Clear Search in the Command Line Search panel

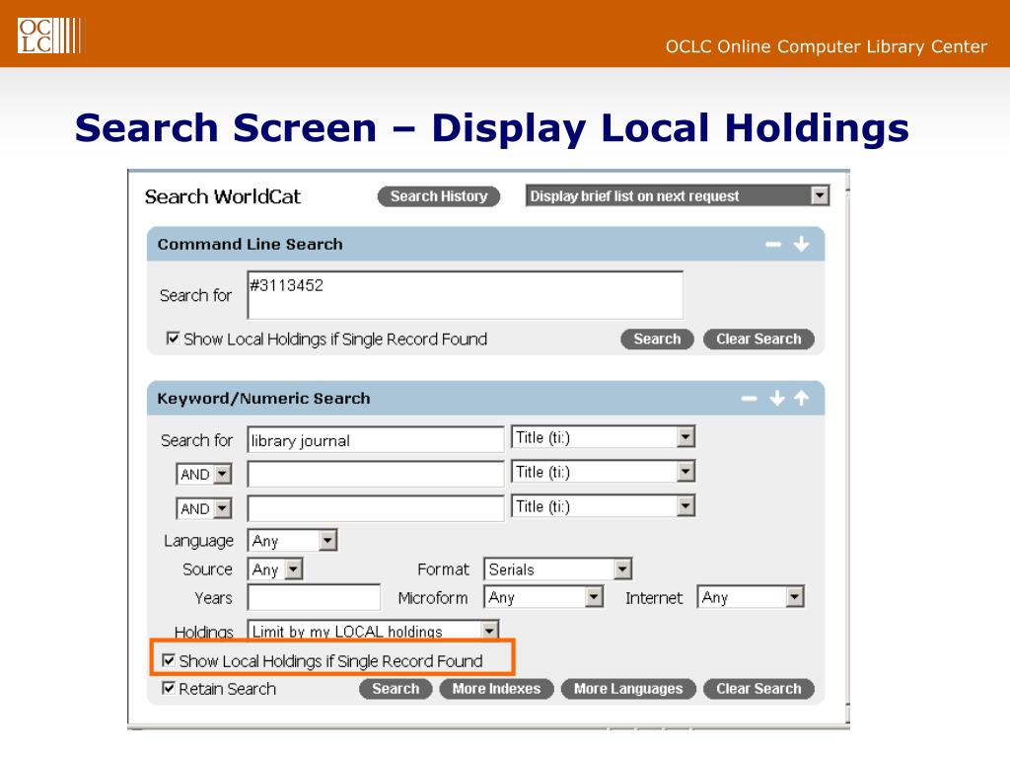[x=758, y=340]
